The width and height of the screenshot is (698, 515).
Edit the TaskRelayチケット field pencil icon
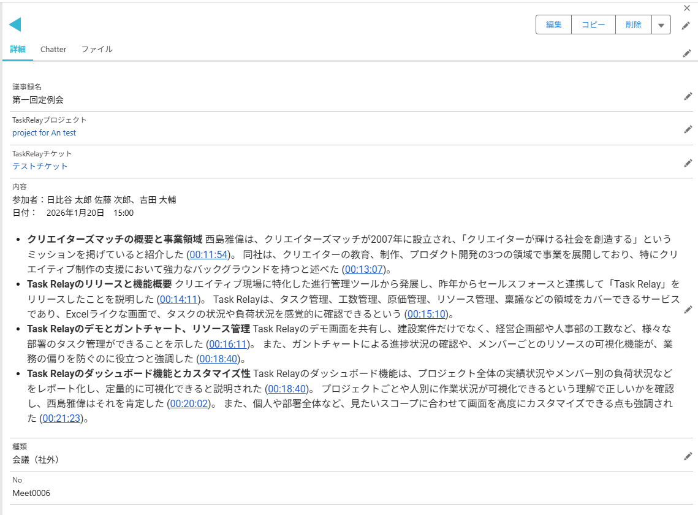click(688, 163)
